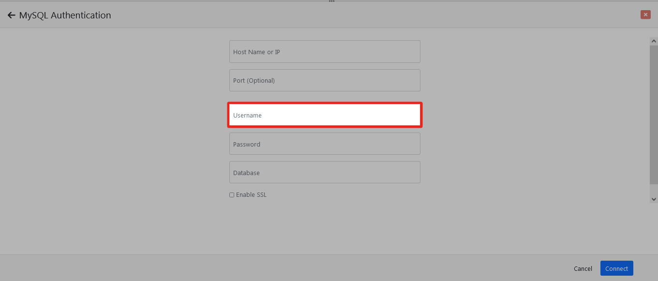
Task: Click scrollbar track below the thumb
Action: [654, 189]
